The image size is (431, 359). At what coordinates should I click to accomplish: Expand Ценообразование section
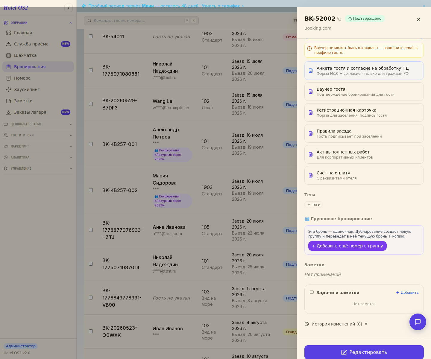pos(38,124)
